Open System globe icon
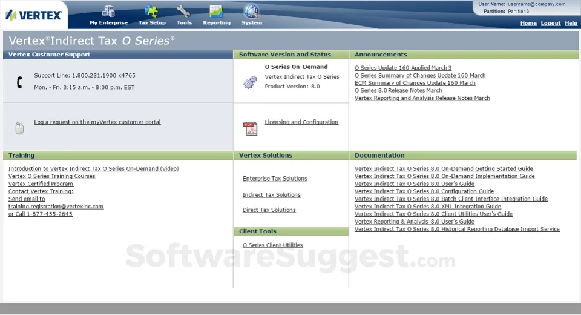 pos(251,11)
